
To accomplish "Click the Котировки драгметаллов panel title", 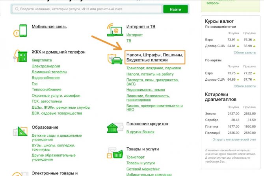I will (x=221, y=97).
